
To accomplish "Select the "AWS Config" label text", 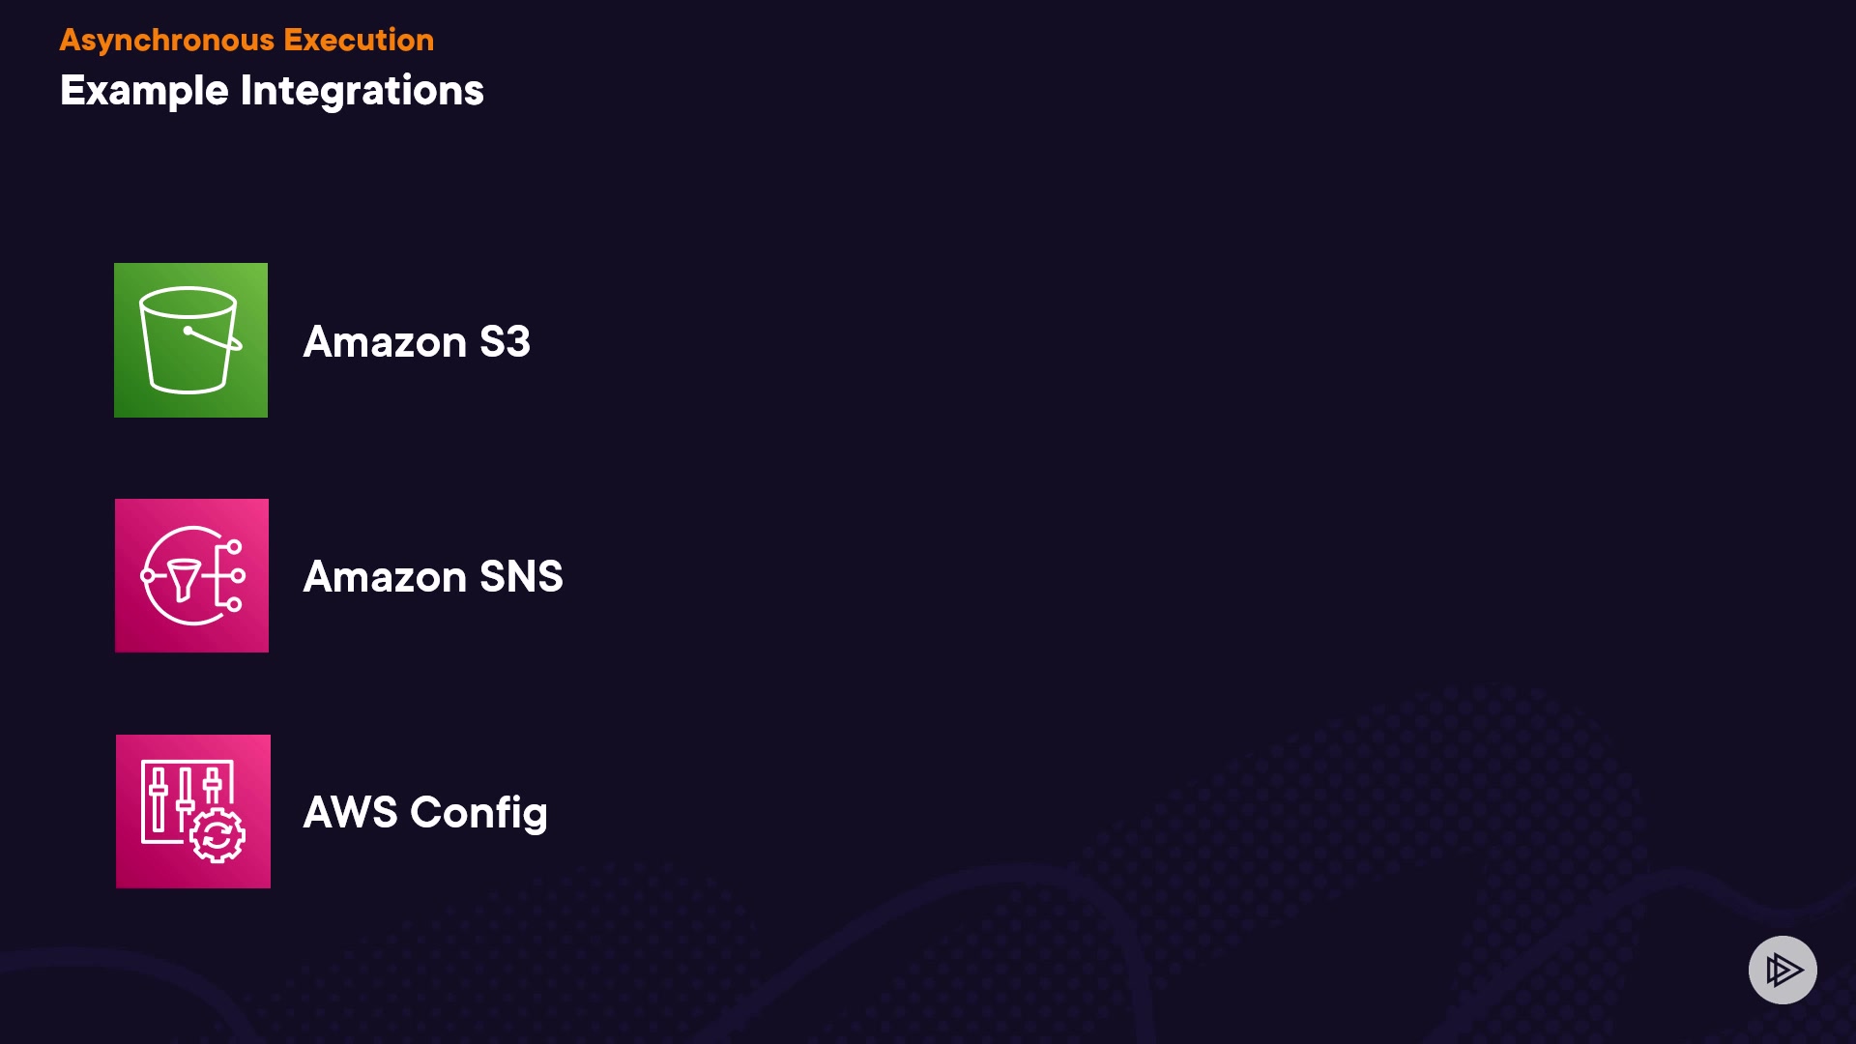I will [425, 813].
